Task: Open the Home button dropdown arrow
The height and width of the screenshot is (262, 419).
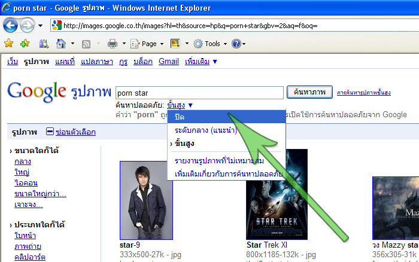Action: (72, 44)
